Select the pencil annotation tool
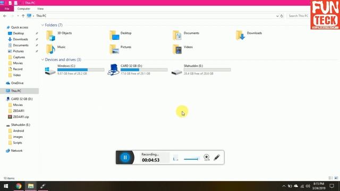 point(217,157)
